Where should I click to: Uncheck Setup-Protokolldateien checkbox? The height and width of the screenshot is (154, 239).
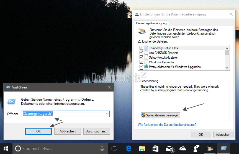point(141,57)
